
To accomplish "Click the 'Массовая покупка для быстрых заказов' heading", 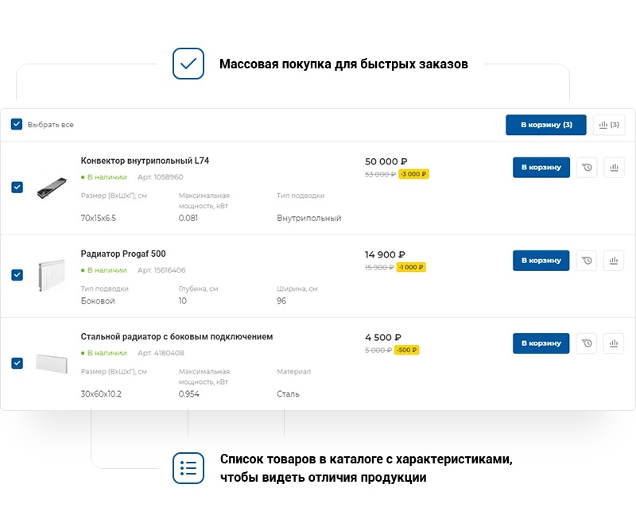I will [343, 64].
